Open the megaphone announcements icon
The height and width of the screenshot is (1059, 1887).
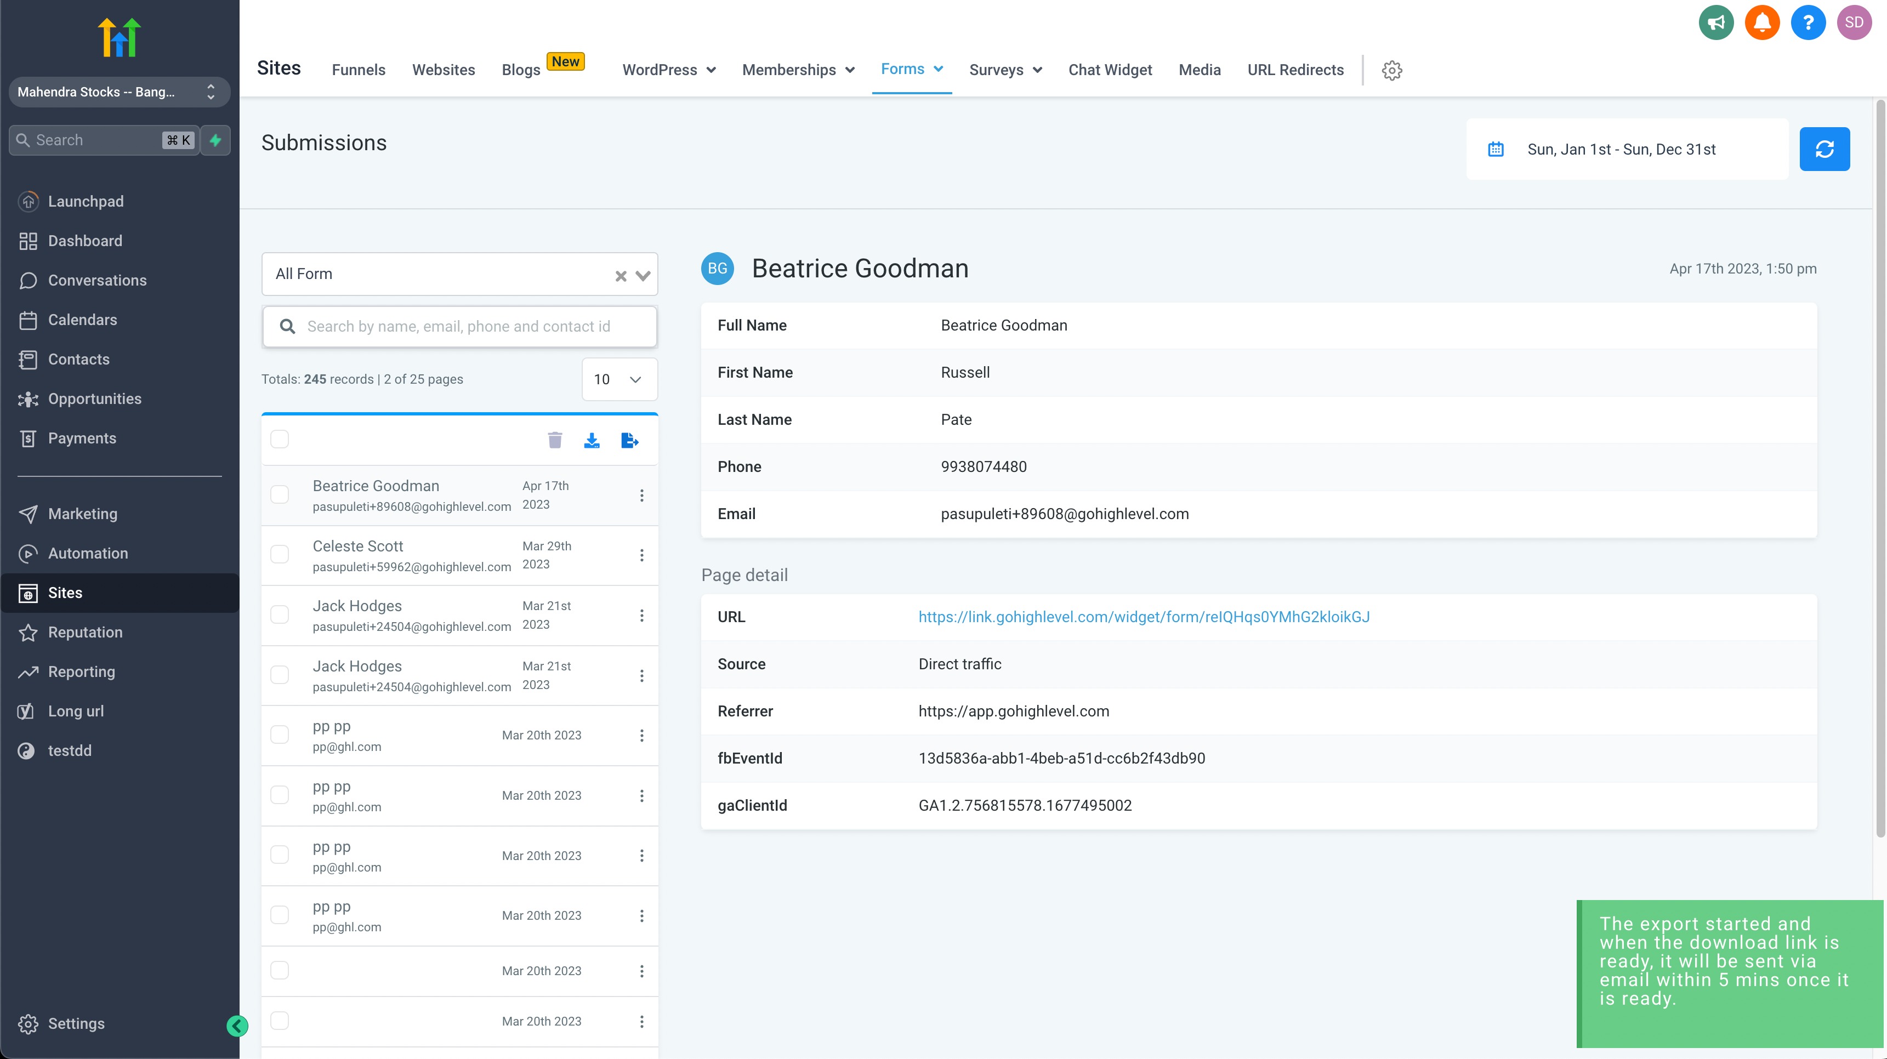(x=1715, y=22)
